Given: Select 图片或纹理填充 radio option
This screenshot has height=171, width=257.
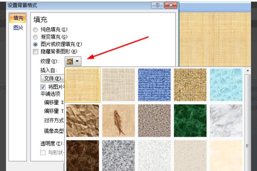Looking at the screenshot, I should [x=36, y=44].
